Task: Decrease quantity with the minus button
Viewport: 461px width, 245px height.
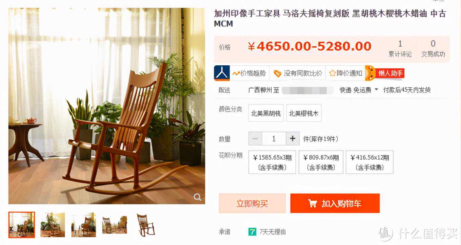Action: pos(255,139)
